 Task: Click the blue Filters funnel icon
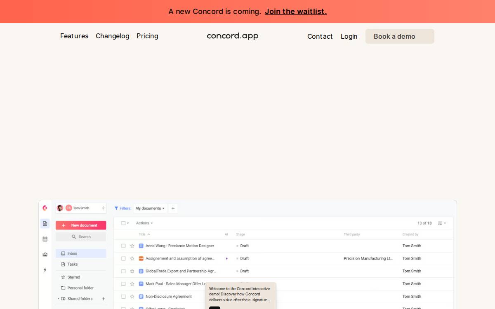click(x=116, y=208)
